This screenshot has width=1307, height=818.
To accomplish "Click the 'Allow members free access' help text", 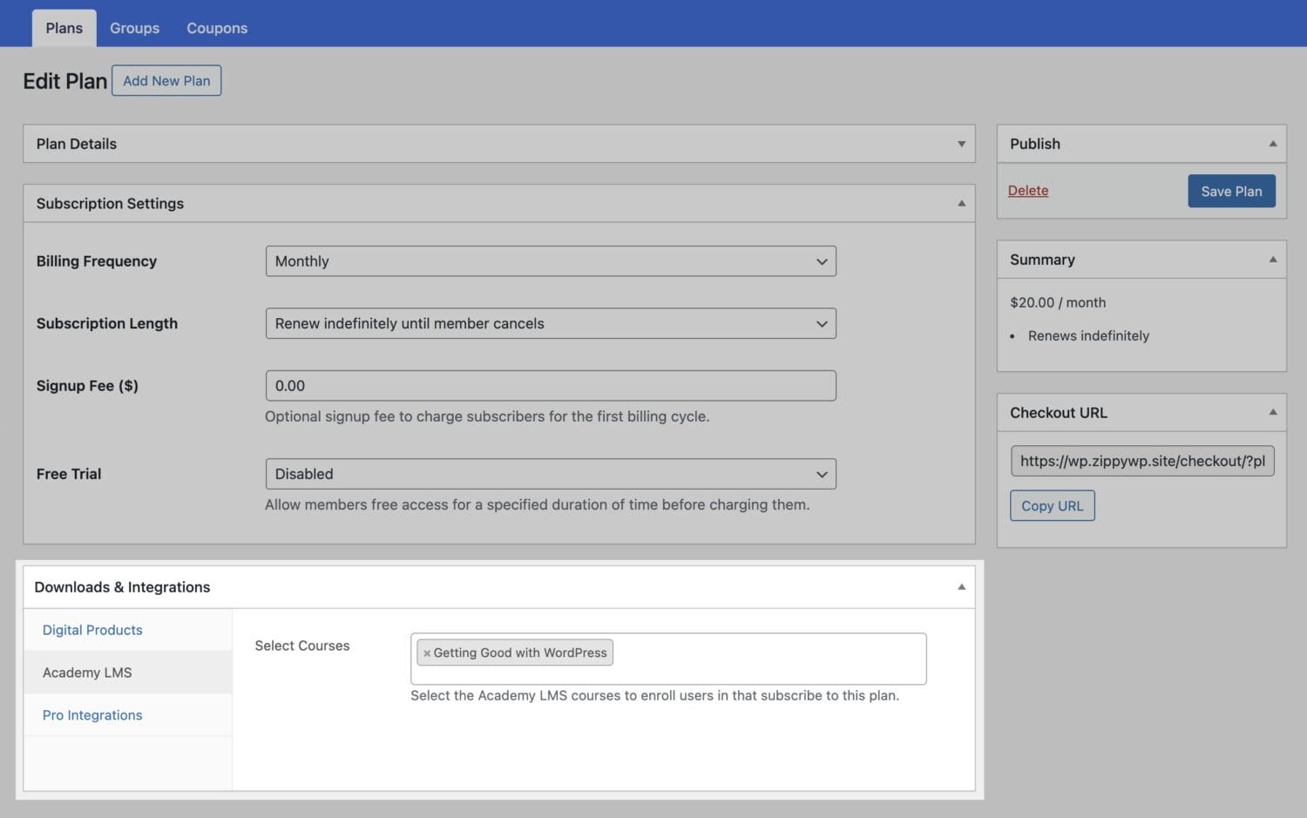I will tap(538, 504).
